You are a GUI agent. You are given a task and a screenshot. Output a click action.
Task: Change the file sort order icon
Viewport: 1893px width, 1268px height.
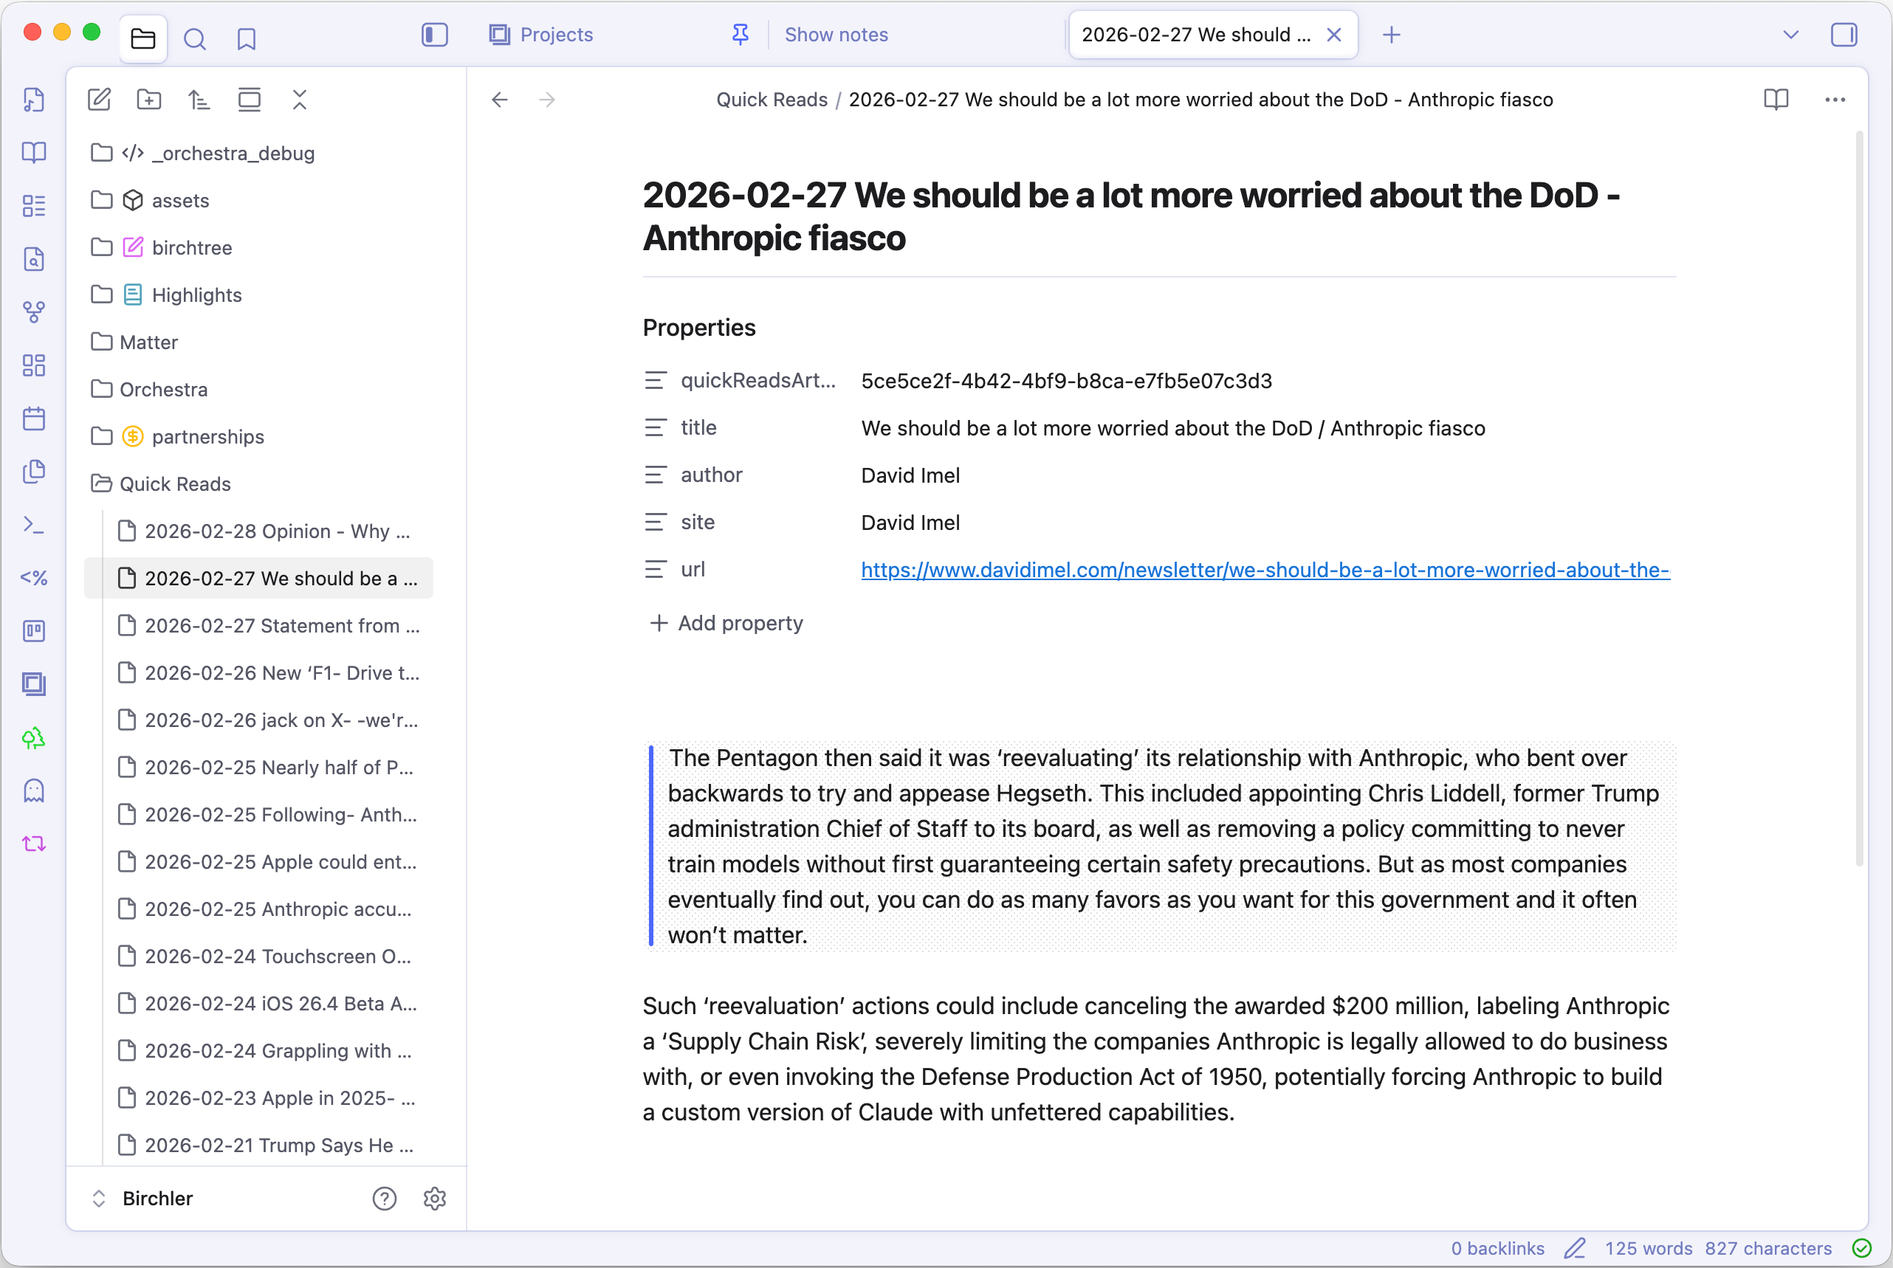(199, 100)
